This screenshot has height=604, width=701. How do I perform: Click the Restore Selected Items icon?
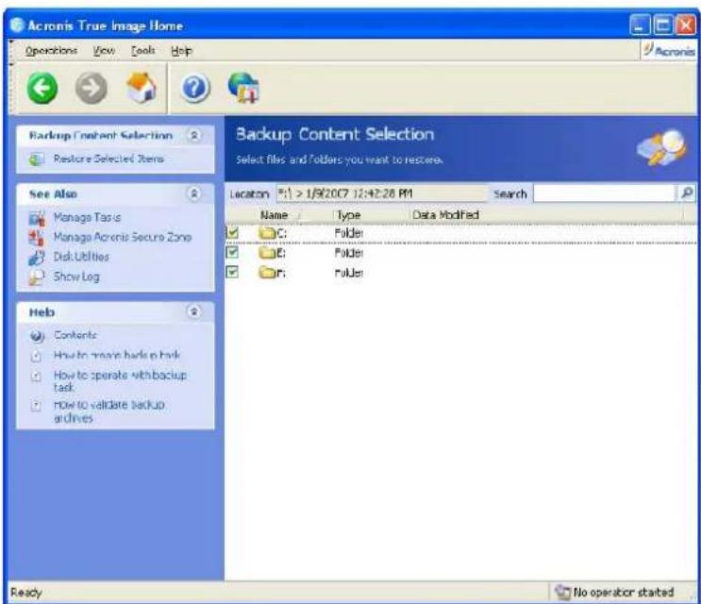[37, 159]
